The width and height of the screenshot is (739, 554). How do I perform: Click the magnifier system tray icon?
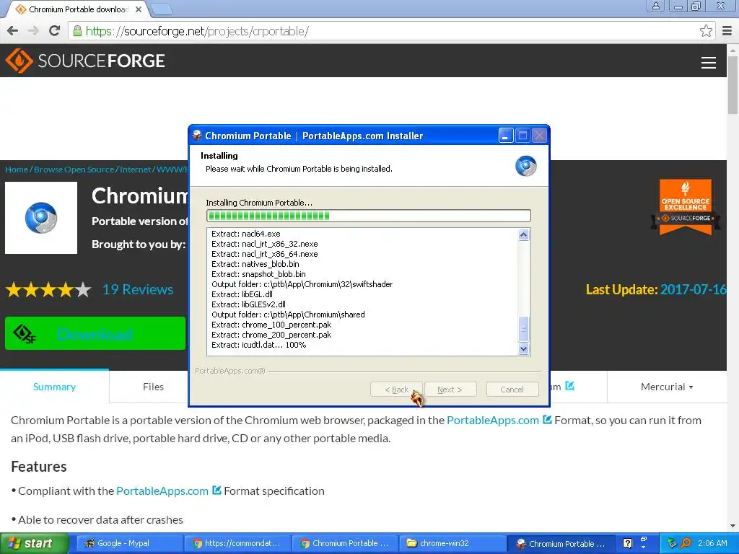click(x=686, y=543)
